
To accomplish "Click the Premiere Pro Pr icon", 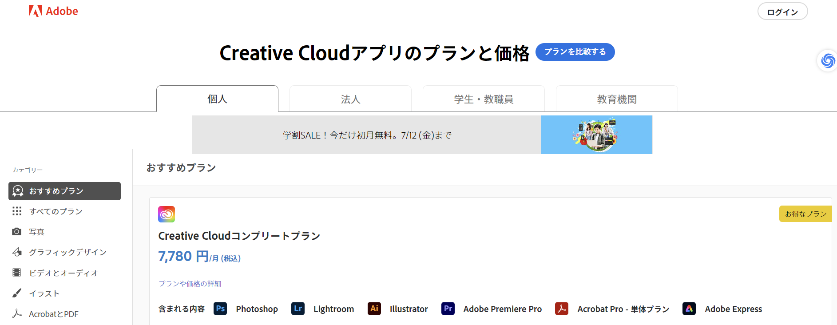I will [x=448, y=309].
